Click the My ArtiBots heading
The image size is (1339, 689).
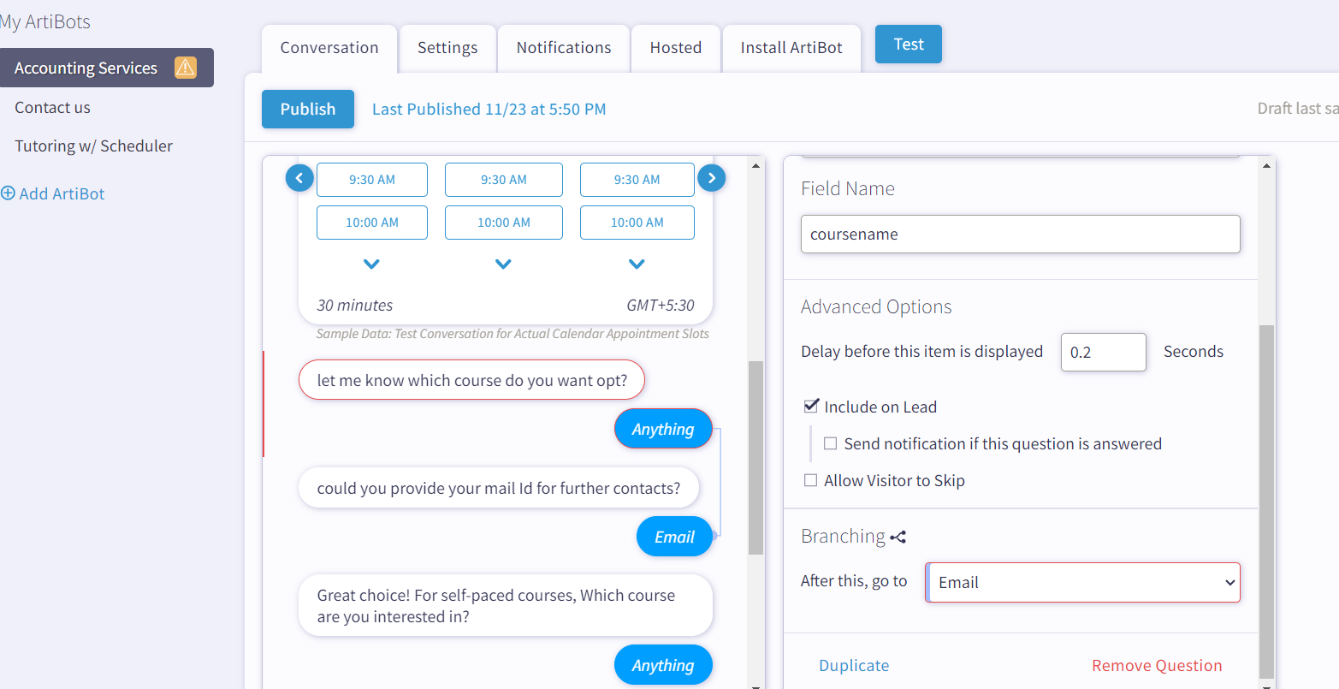click(45, 22)
